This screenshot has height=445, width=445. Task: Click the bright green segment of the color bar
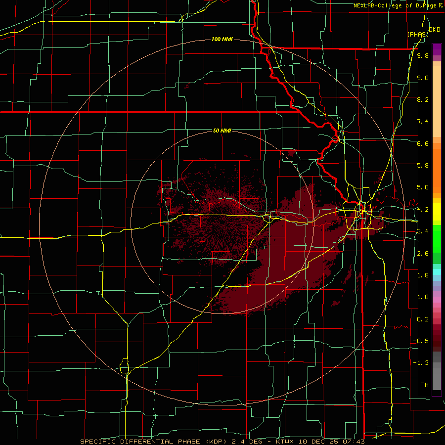tap(437, 238)
